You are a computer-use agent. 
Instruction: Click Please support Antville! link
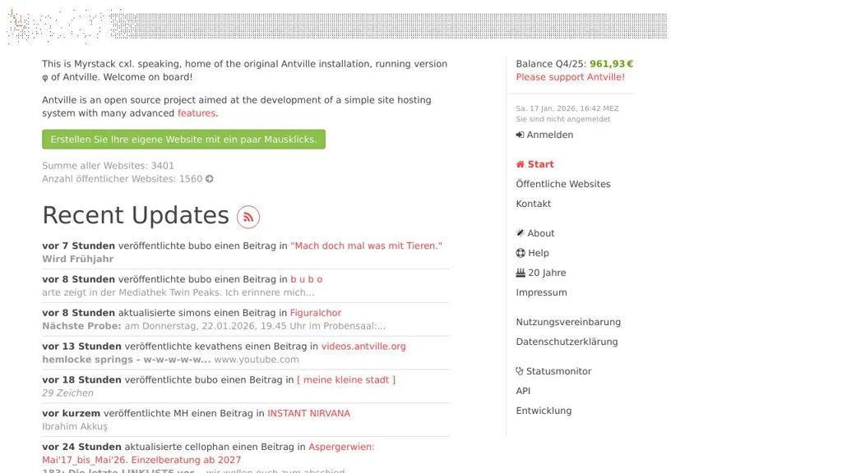pos(571,76)
